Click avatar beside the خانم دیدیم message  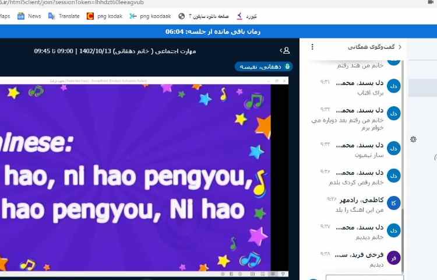(x=393, y=230)
